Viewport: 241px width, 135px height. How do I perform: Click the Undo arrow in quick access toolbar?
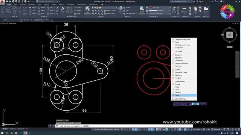(x=28, y=1)
